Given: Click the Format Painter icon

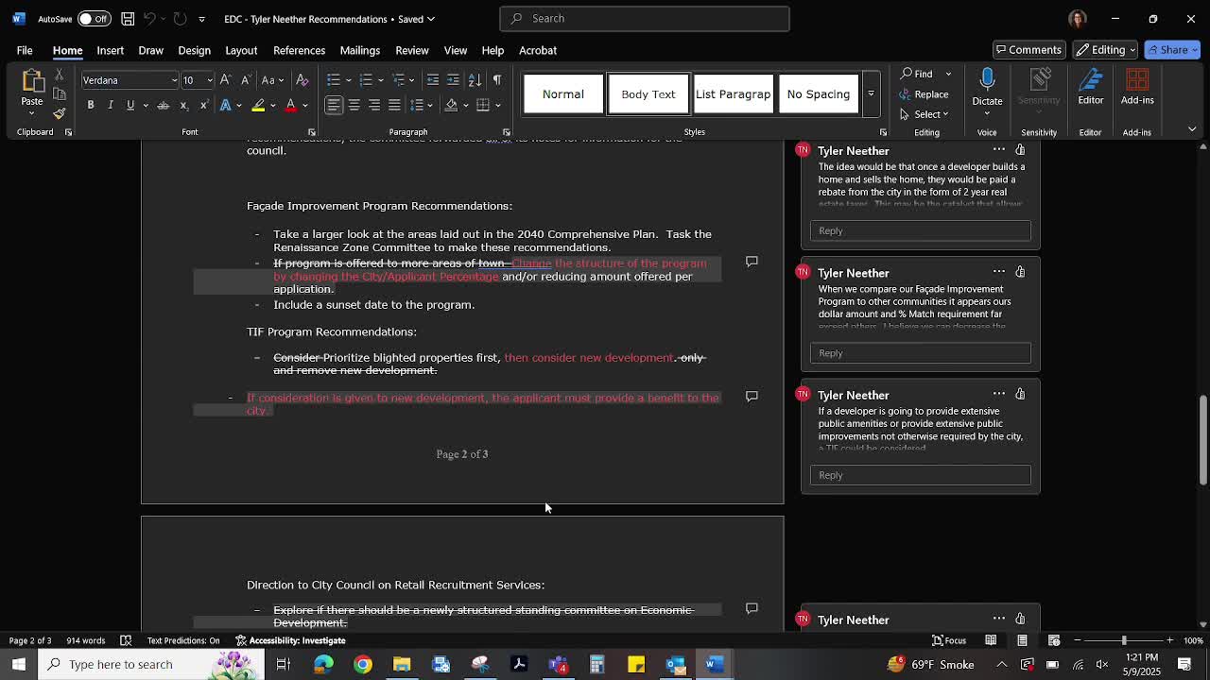Looking at the screenshot, I should point(59,113).
